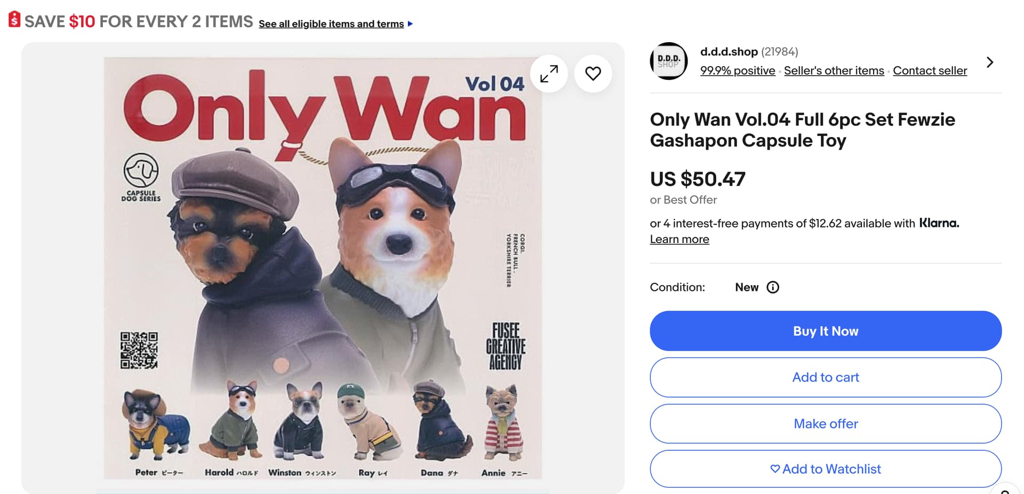Click the Only Wan product image
Screen dimensions: 1024x494
(323, 268)
